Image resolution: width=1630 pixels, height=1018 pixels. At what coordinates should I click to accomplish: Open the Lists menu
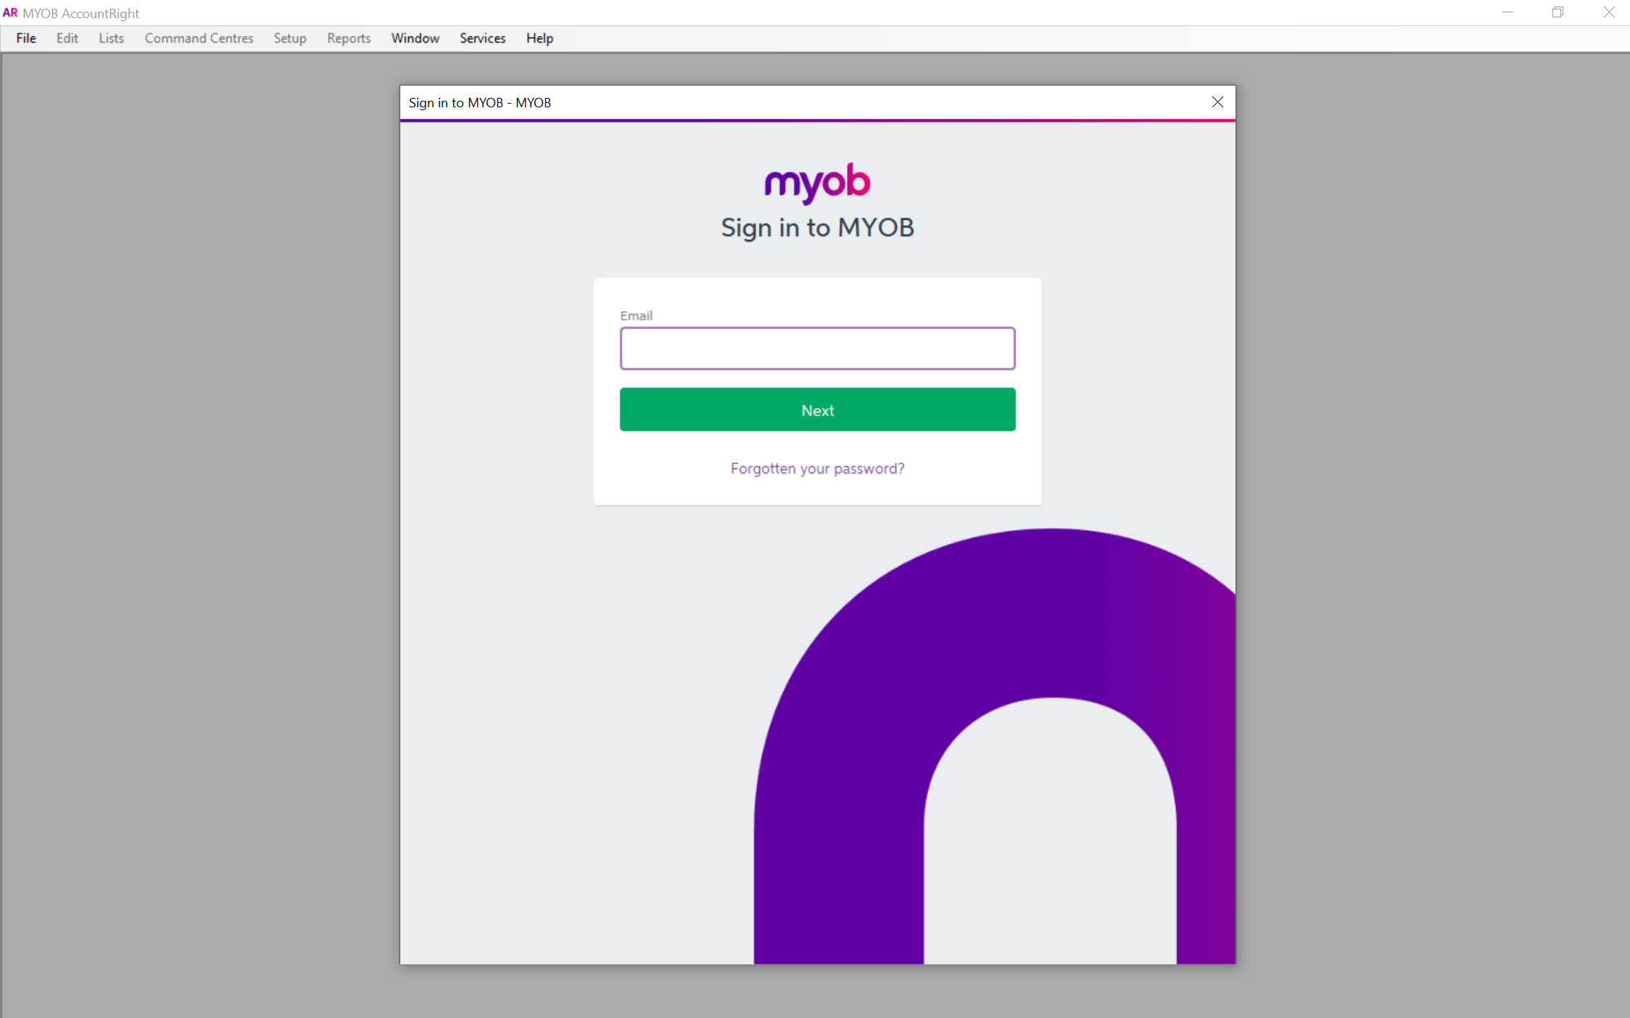tap(111, 38)
